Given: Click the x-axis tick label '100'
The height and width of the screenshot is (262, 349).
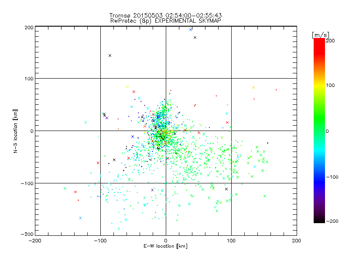Looking at the screenshot, I should pos(231,241).
